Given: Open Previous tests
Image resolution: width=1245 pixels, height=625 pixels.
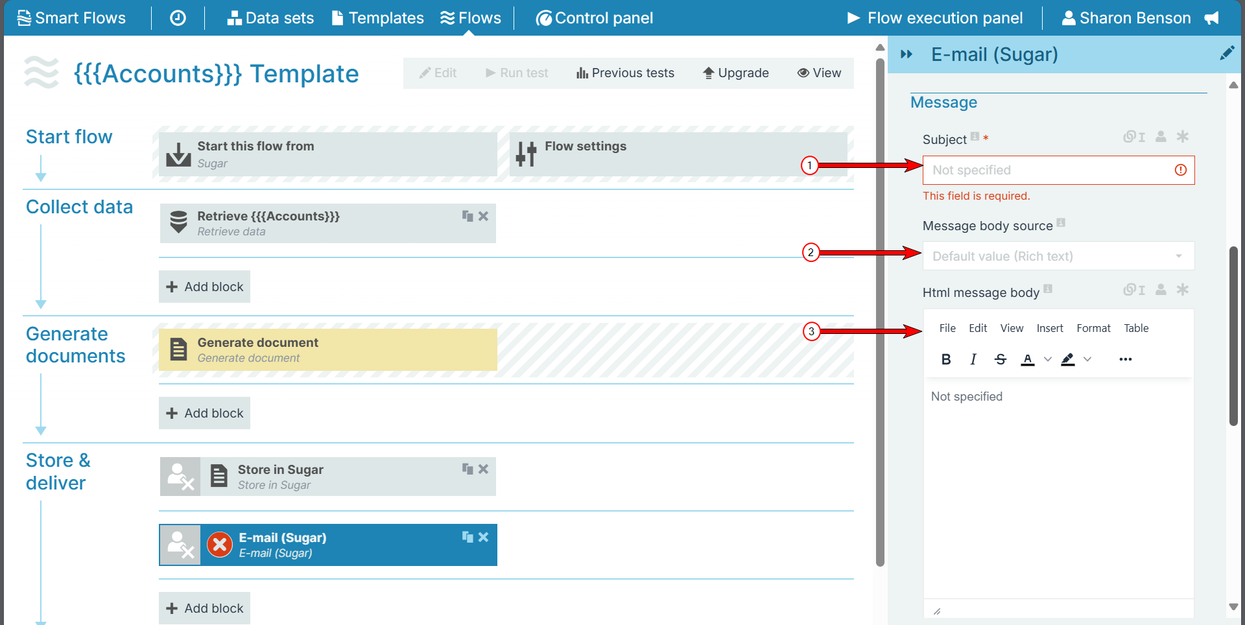Looking at the screenshot, I should pos(625,73).
